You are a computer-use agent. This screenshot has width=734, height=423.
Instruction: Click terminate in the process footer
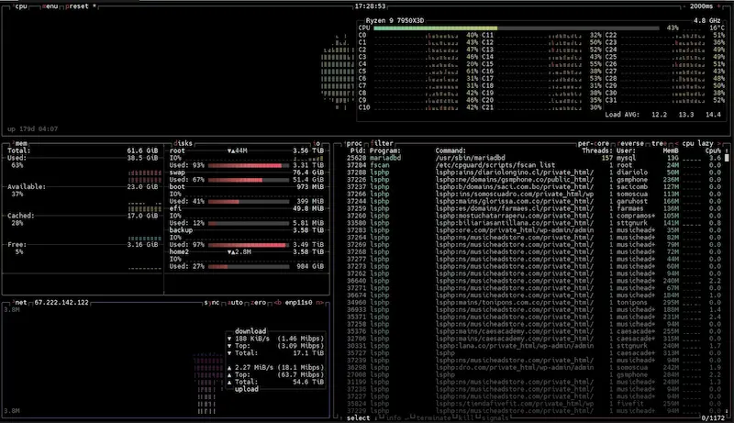[433, 417]
